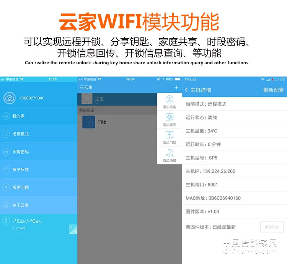The image size is (287, 264).
Task: Choose 添加场景 from popup menu
Action: pos(170,155)
